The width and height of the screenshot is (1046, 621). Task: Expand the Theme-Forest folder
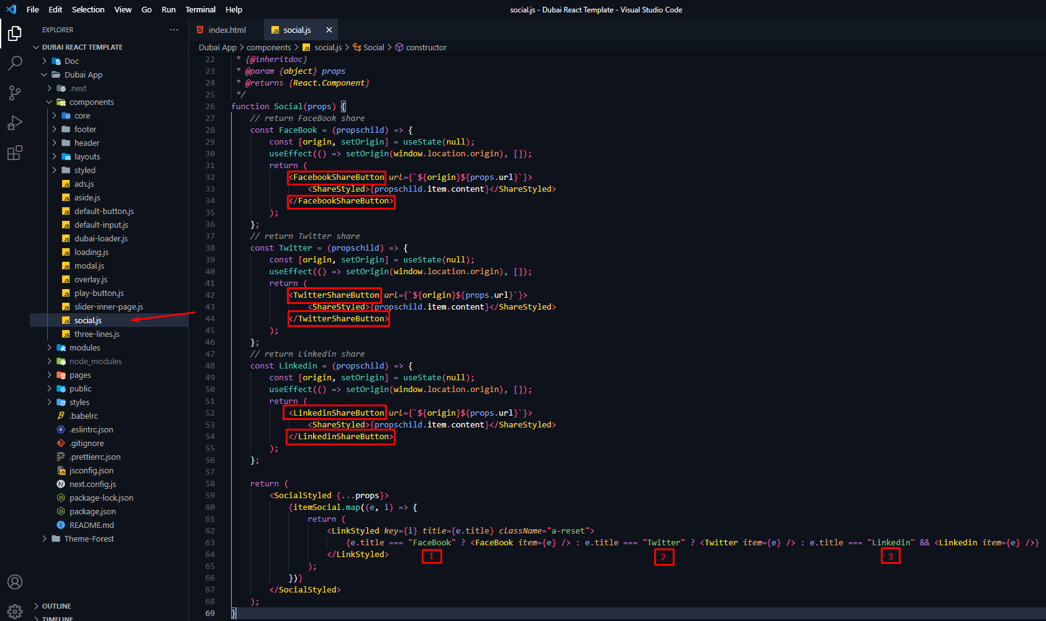[44, 538]
